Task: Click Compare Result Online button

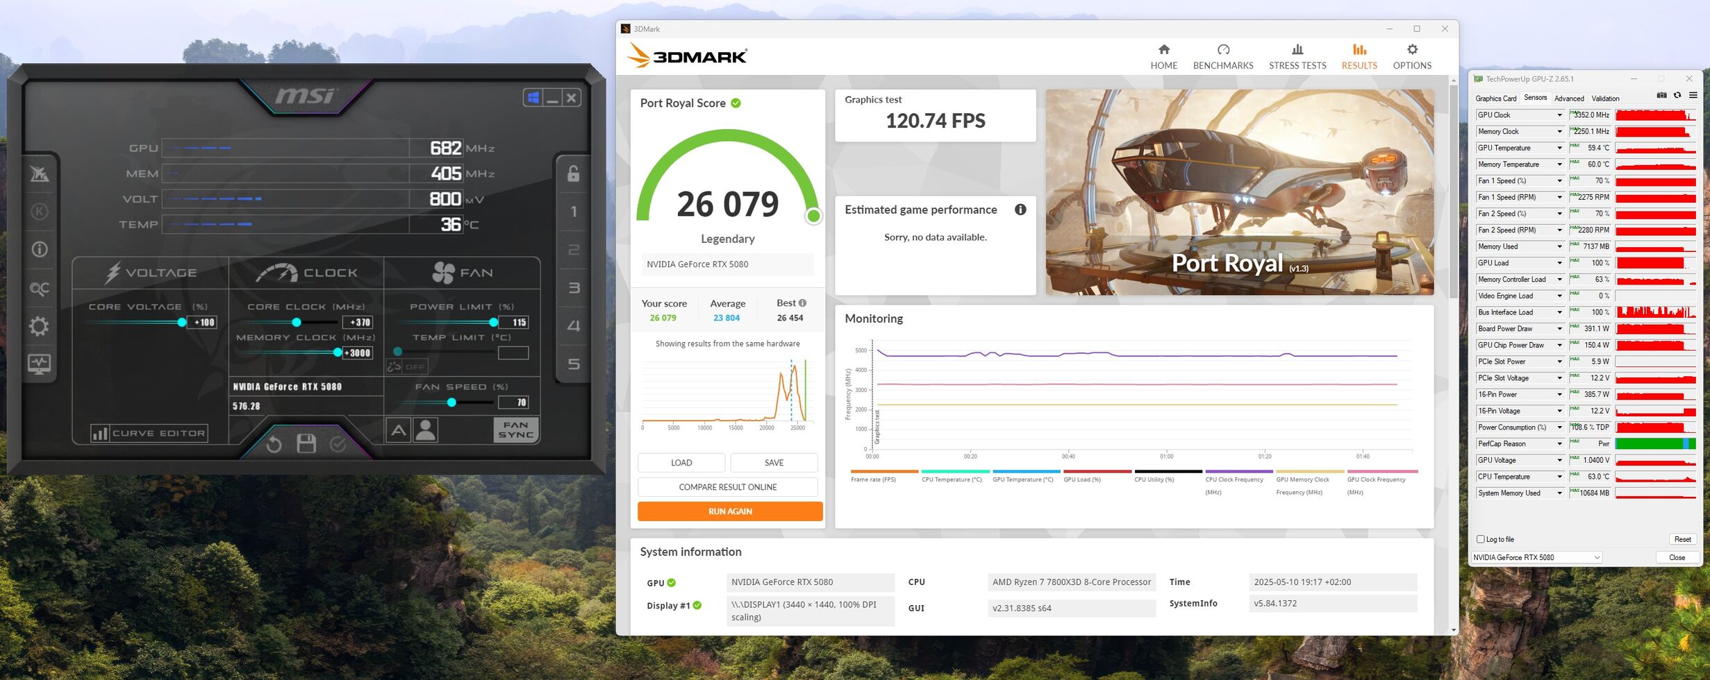Action: click(728, 487)
